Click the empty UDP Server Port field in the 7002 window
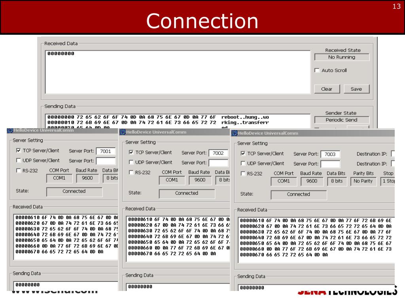The width and height of the screenshot is (405, 304). pyautogui.click(x=218, y=163)
